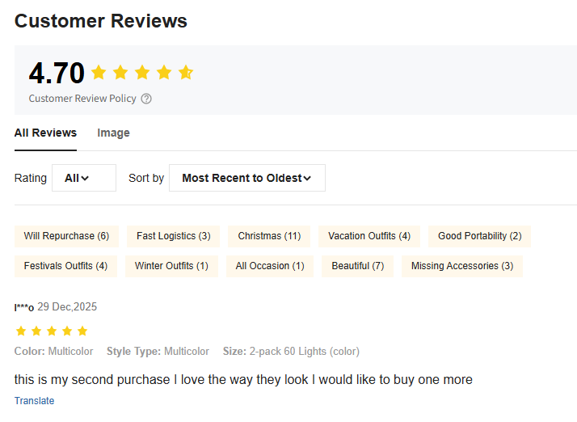577x422 pixels.
Task: Open the Customer Review Policy text link
Action: (82, 99)
